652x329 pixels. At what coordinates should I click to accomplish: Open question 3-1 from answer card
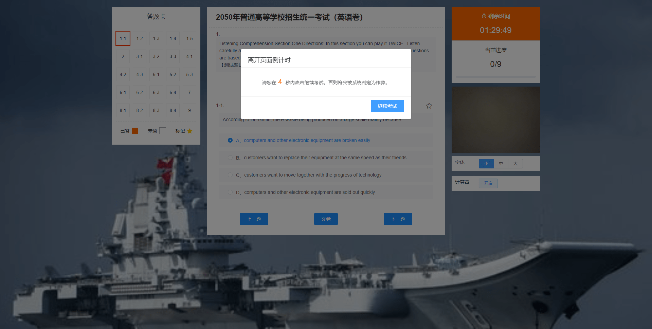tap(140, 56)
